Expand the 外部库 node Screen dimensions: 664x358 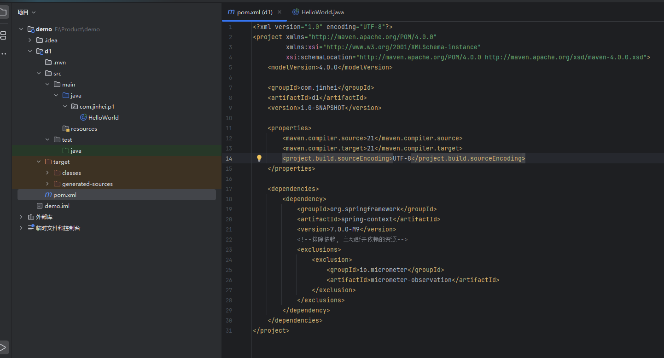pyautogui.click(x=21, y=217)
